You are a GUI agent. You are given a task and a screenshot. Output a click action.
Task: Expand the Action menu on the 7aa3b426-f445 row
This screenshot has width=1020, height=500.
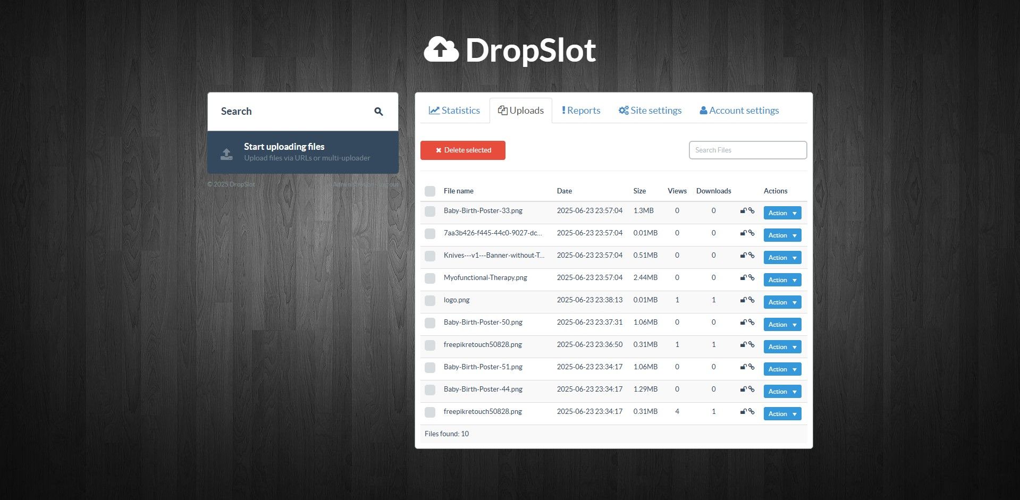point(782,235)
